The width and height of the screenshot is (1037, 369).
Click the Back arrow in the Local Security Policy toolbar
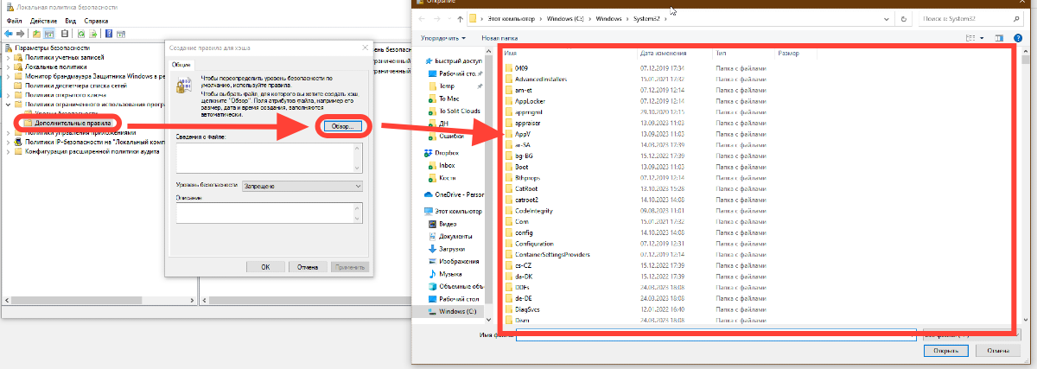tap(10, 33)
